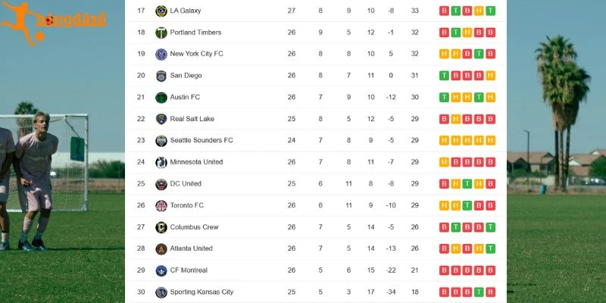The image size is (606, 303).
Task: Click the Seattle Sounders FC logo
Action: (161, 141)
